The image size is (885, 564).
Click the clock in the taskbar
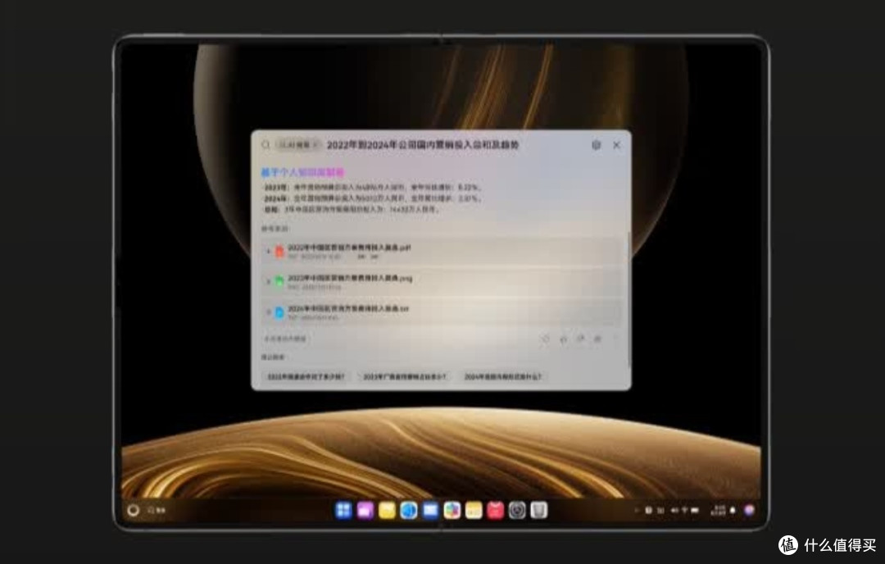coord(719,510)
